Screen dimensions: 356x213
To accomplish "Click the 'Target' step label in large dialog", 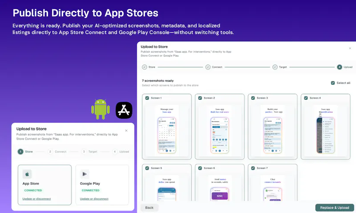I will pyautogui.click(x=283, y=67).
